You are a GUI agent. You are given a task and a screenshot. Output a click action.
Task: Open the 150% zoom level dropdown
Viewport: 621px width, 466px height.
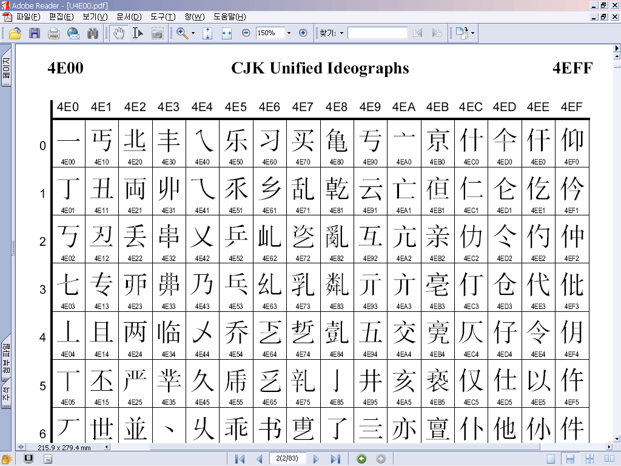(x=289, y=33)
